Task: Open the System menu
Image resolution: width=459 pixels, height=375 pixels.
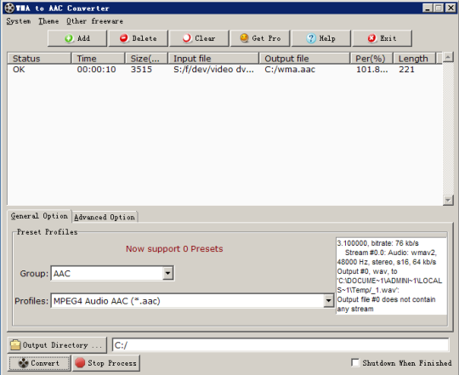Action: 19,21
